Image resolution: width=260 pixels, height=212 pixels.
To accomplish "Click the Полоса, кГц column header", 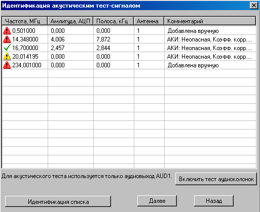I will pyautogui.click(x=114, y=21).
